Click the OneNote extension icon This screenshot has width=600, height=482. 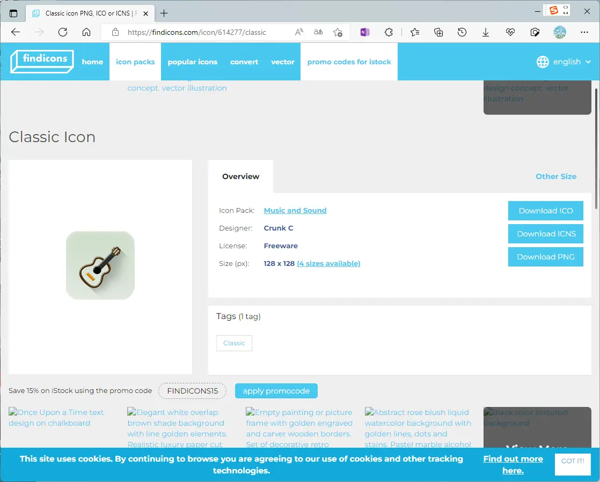[365, 32]
